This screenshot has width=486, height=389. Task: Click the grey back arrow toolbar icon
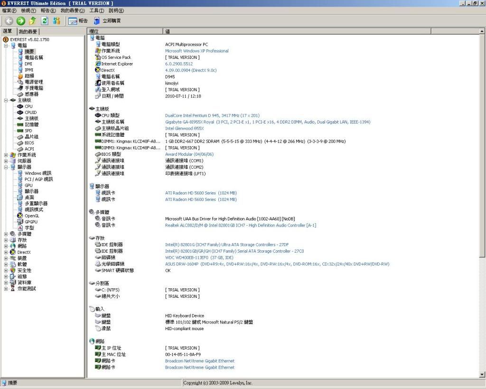(x=9, y=20)
